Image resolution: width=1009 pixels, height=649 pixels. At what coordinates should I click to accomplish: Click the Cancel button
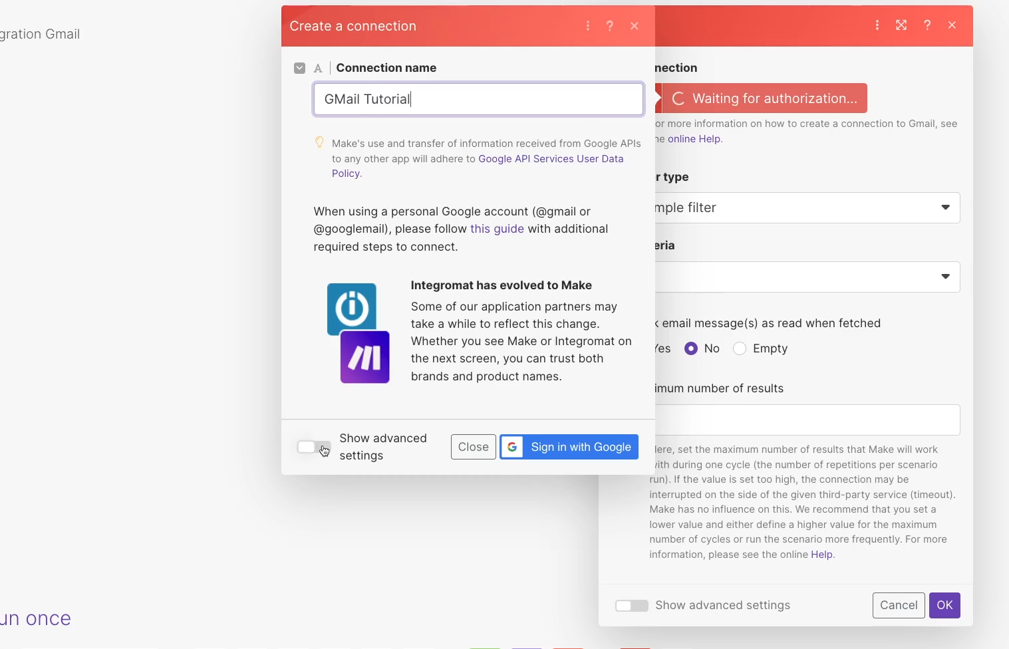click(899, 605)
